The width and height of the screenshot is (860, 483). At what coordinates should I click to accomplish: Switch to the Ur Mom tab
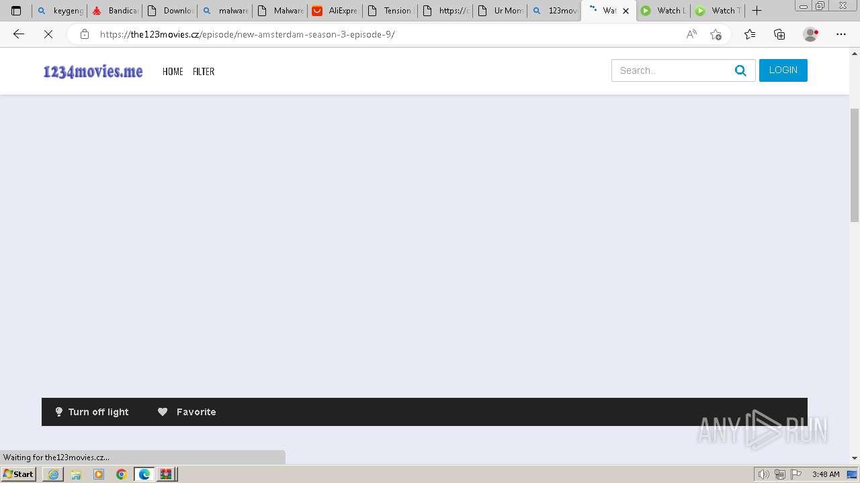coord(500,11)
